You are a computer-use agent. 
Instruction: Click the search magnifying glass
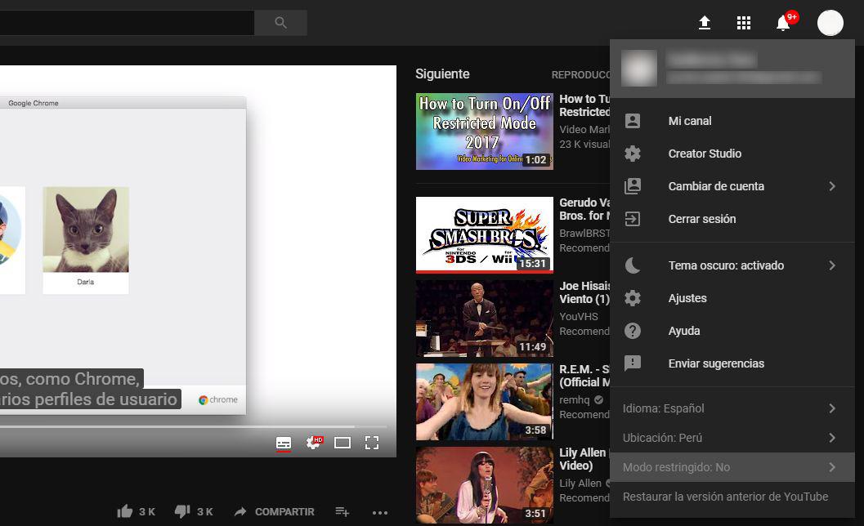[280, 22]
